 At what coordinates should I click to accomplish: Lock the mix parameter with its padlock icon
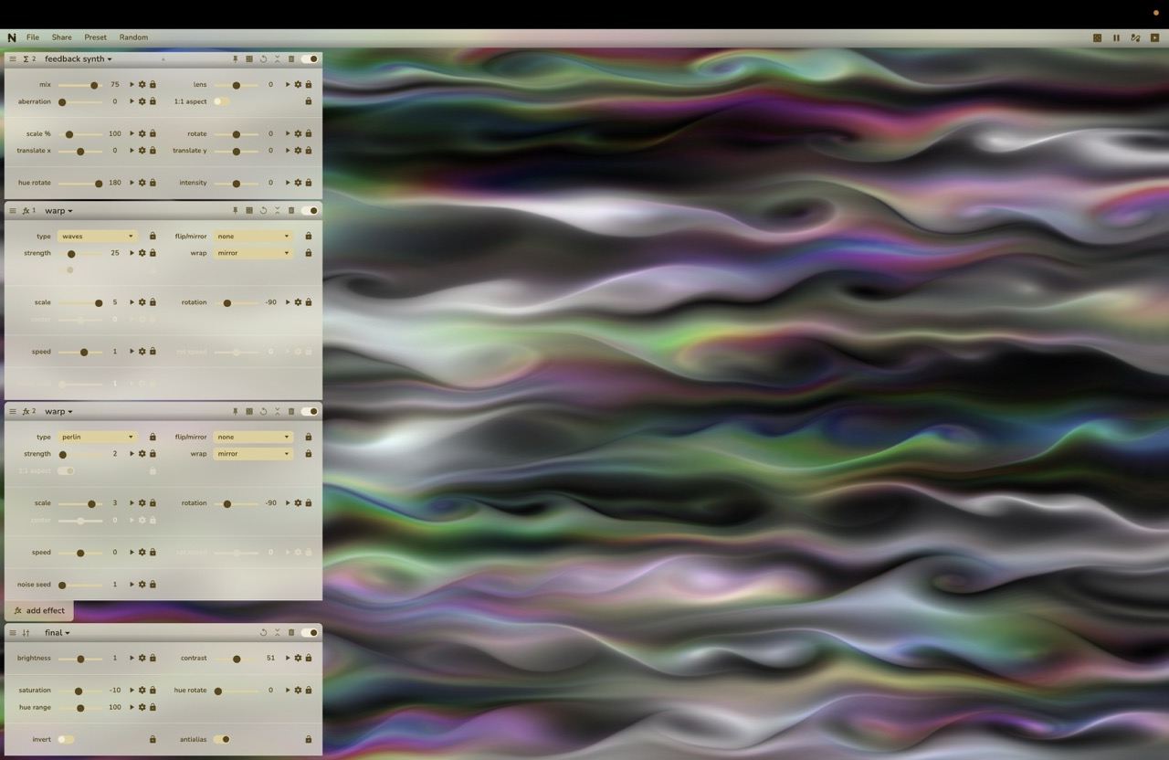153,84
